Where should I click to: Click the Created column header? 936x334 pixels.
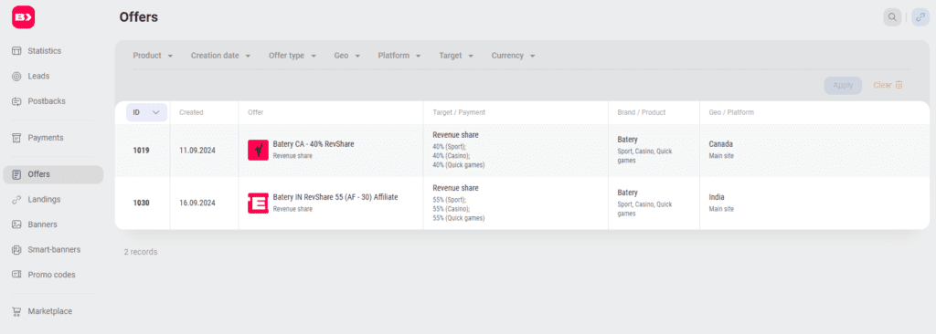pyautogui.click(x=191, y=112)
